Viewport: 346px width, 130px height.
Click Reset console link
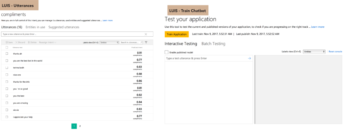[335, 52]
